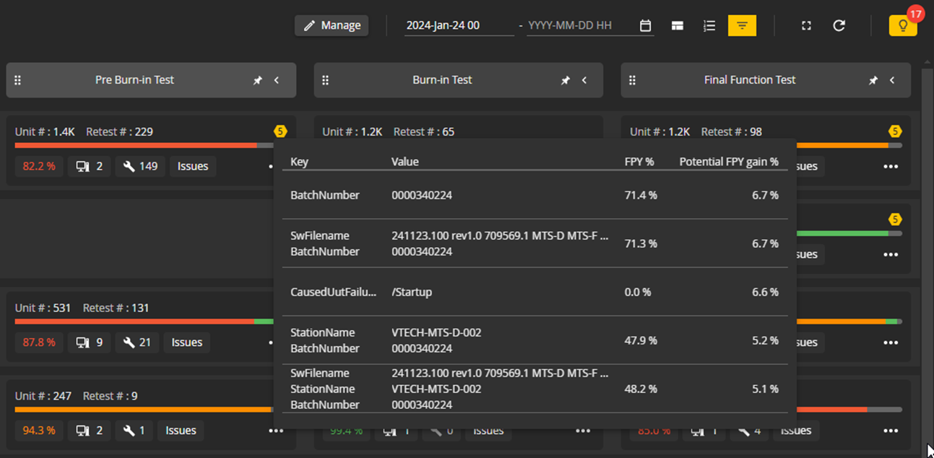Viewport: 934px width, 458px height.
Task: Select the BatchNumber 0000340224 row
Action: (535, 195)
